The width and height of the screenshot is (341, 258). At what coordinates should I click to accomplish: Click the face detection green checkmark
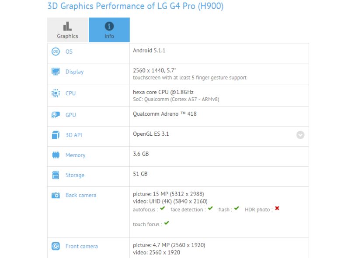[210, 209]
